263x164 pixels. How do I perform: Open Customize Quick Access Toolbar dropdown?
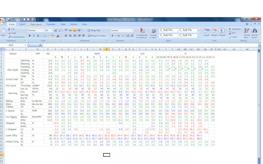tap(38, 20)
